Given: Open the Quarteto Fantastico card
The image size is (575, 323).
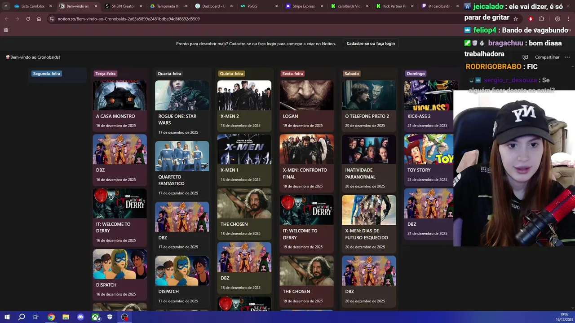Looking at the screenshot, I should pos(182,170).
